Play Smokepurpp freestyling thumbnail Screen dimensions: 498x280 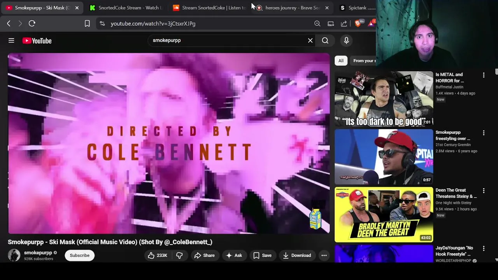[384, 157]
